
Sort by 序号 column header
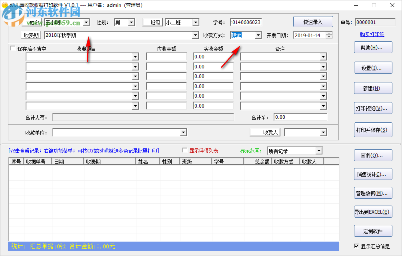pyautogui.click(x=16, y=162)
